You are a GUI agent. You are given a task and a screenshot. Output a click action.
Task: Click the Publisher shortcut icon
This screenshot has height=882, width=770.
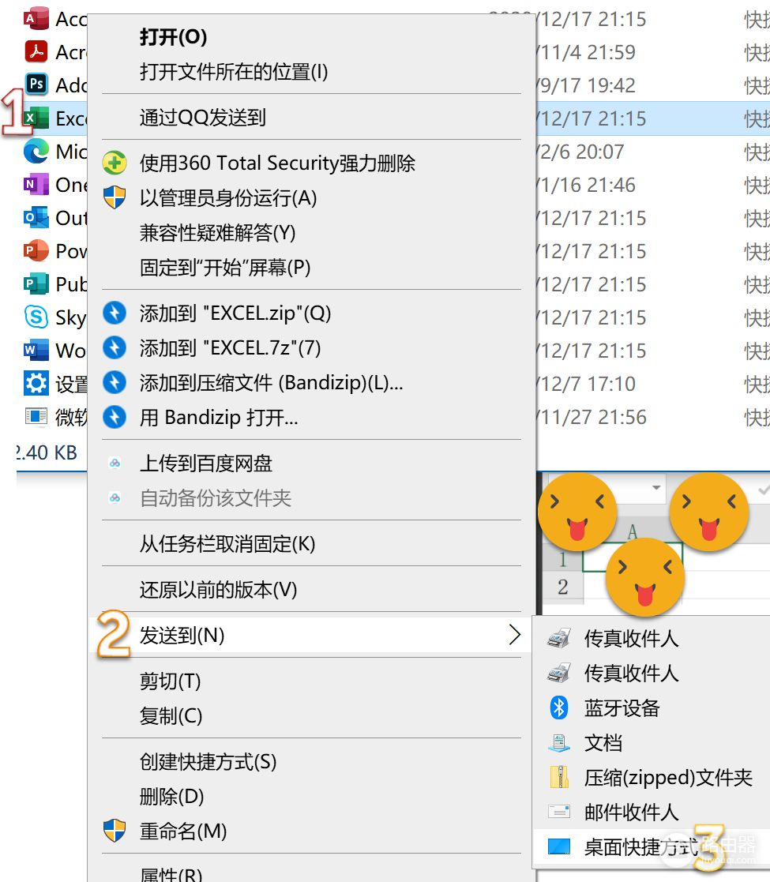pos(36,284)
